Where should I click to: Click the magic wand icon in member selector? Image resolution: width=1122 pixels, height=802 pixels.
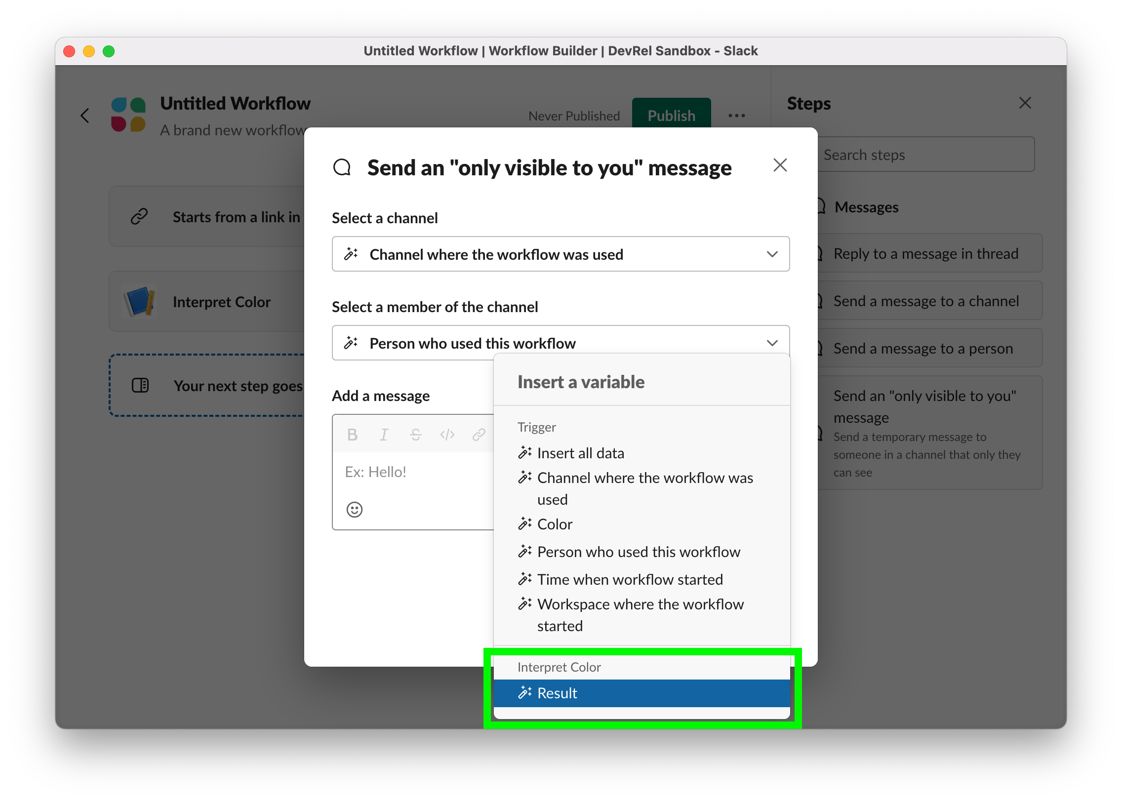click(351, 343)
